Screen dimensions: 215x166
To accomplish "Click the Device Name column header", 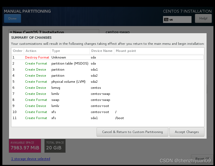I will (102, 51).
